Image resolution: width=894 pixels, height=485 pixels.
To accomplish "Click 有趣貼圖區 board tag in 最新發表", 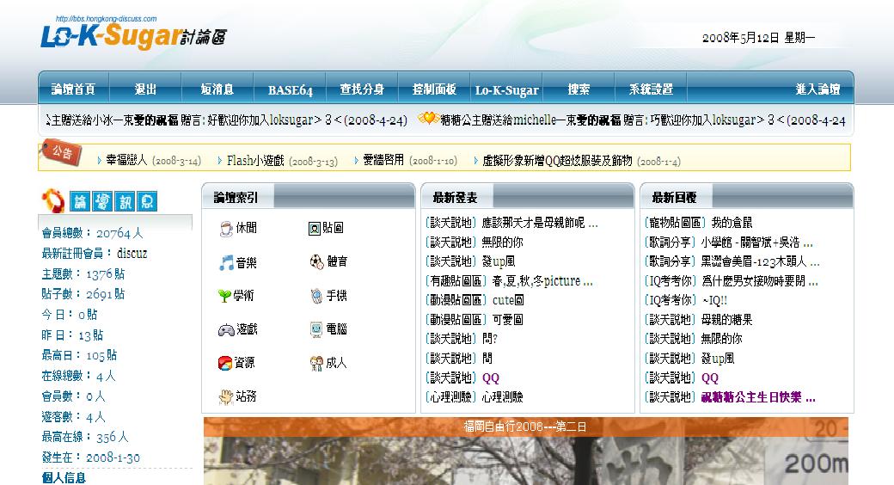I will pos(456,281).
